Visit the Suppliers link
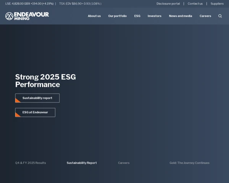The image size is (229, 183). click(x=217, y=4)
